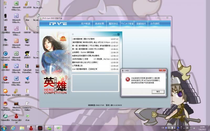210x131 pixels.
Task: Switch to the vLan taskbar button
Action: 58,128
